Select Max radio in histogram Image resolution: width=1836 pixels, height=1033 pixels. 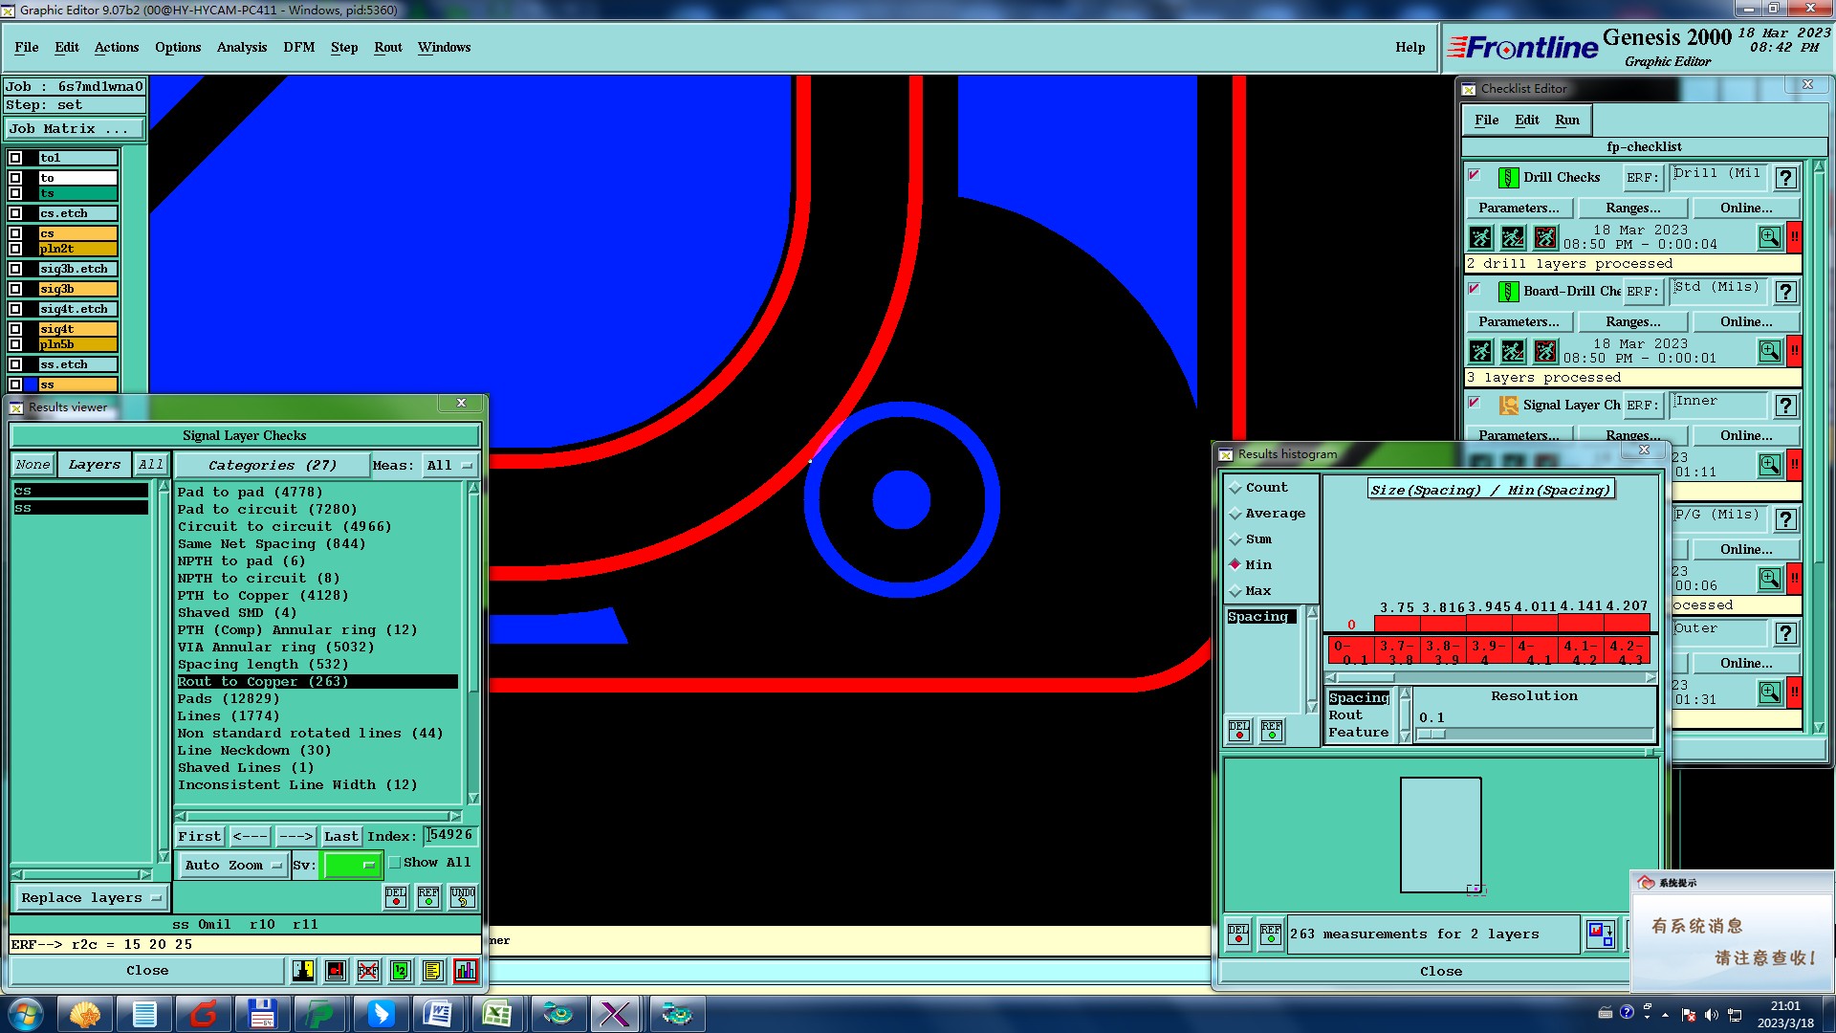coord(1235,591)
